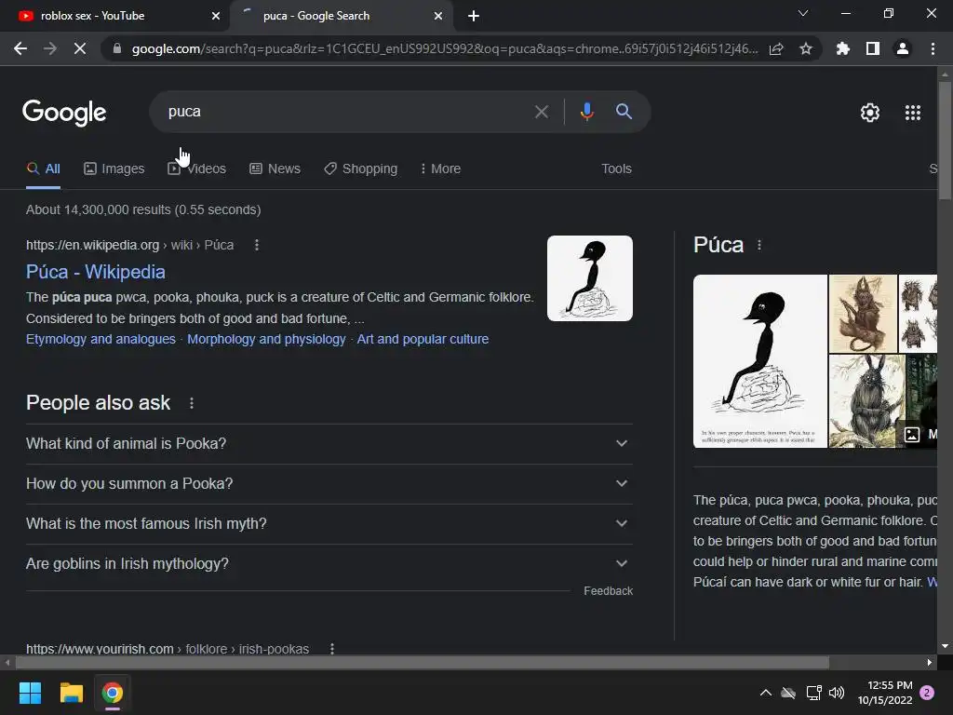Open the tab search chevron

[803, 13]
